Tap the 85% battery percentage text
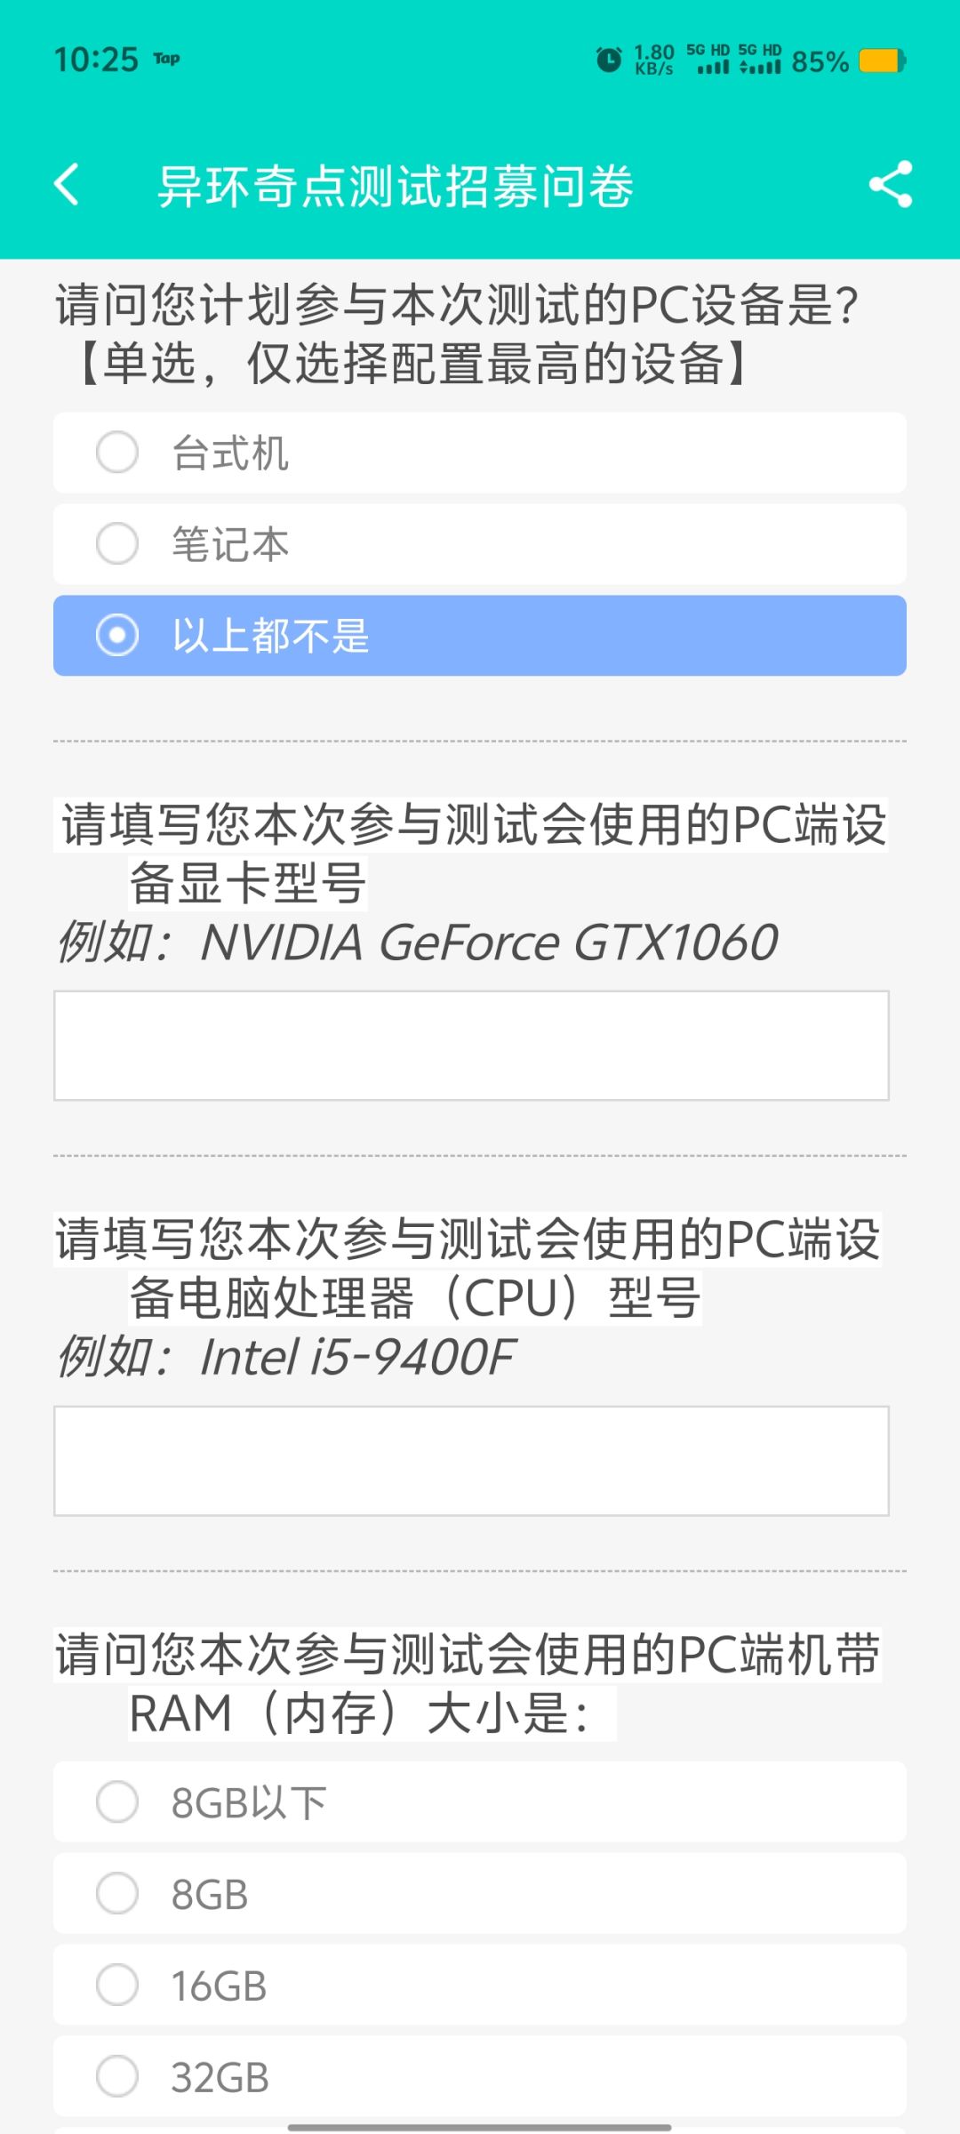 coord(820,62)
